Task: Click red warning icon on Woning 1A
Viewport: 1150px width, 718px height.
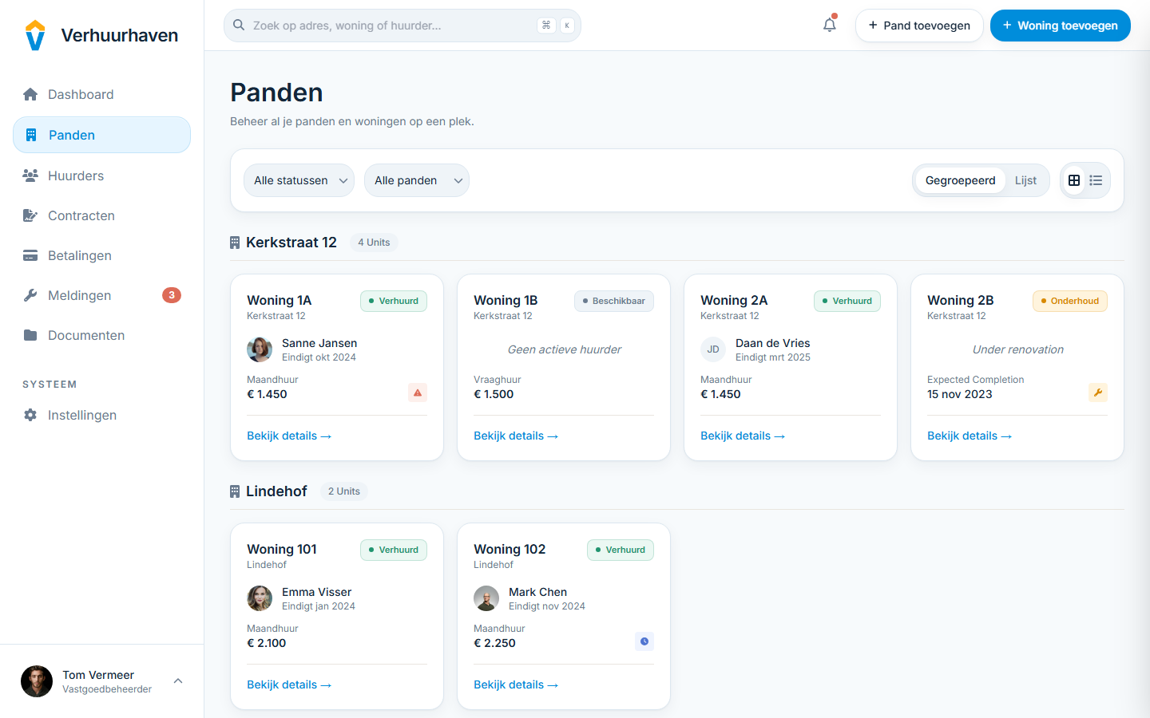Action: click(417, 393)
